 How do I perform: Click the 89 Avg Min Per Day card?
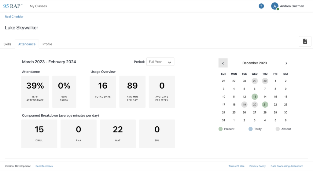click(x=132, y=92)
